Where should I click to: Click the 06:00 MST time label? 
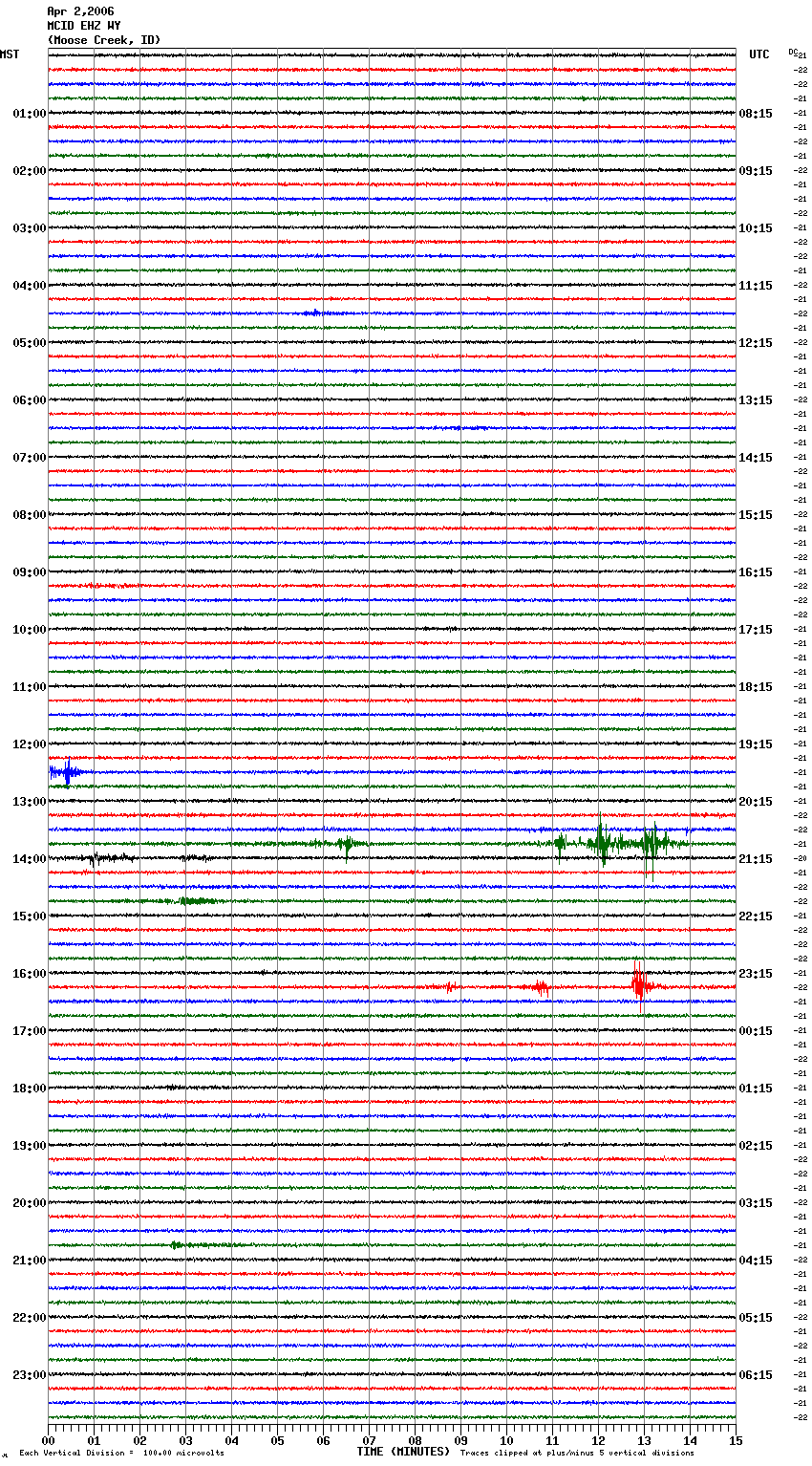click(x=30, y=400)
